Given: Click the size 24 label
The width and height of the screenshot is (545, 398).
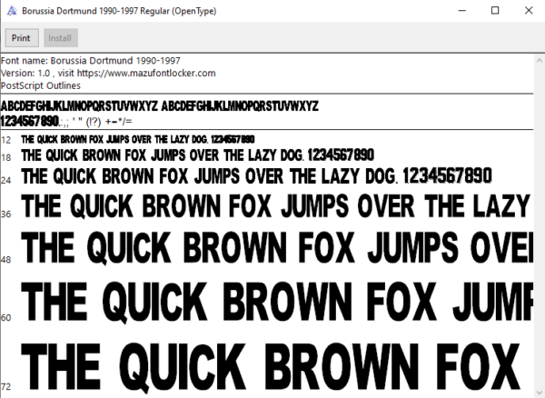Looking at the screenshot, I should [6, 180].
